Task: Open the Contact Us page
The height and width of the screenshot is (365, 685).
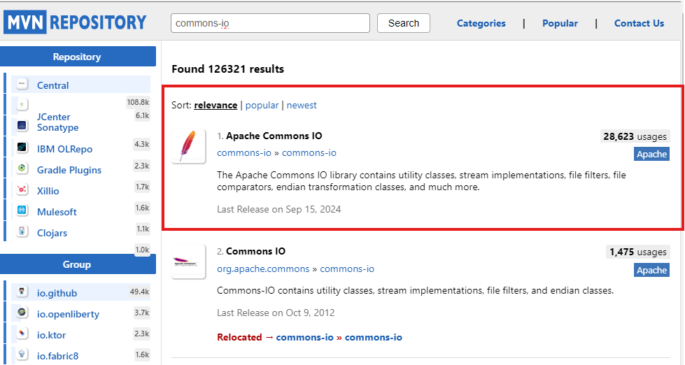Action: click(639, 23)
